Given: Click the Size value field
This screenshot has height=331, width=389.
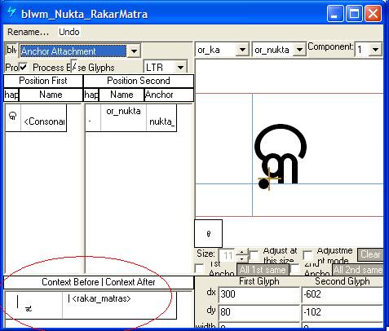Looking at the screenshot, I should 228,256.
